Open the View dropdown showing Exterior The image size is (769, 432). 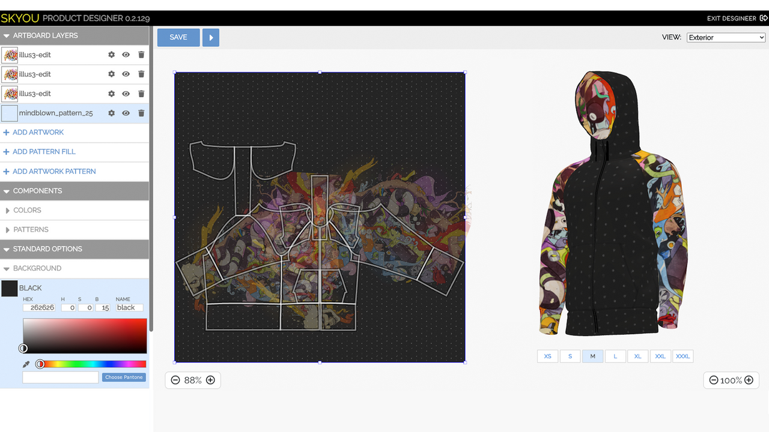pos(725,37)
